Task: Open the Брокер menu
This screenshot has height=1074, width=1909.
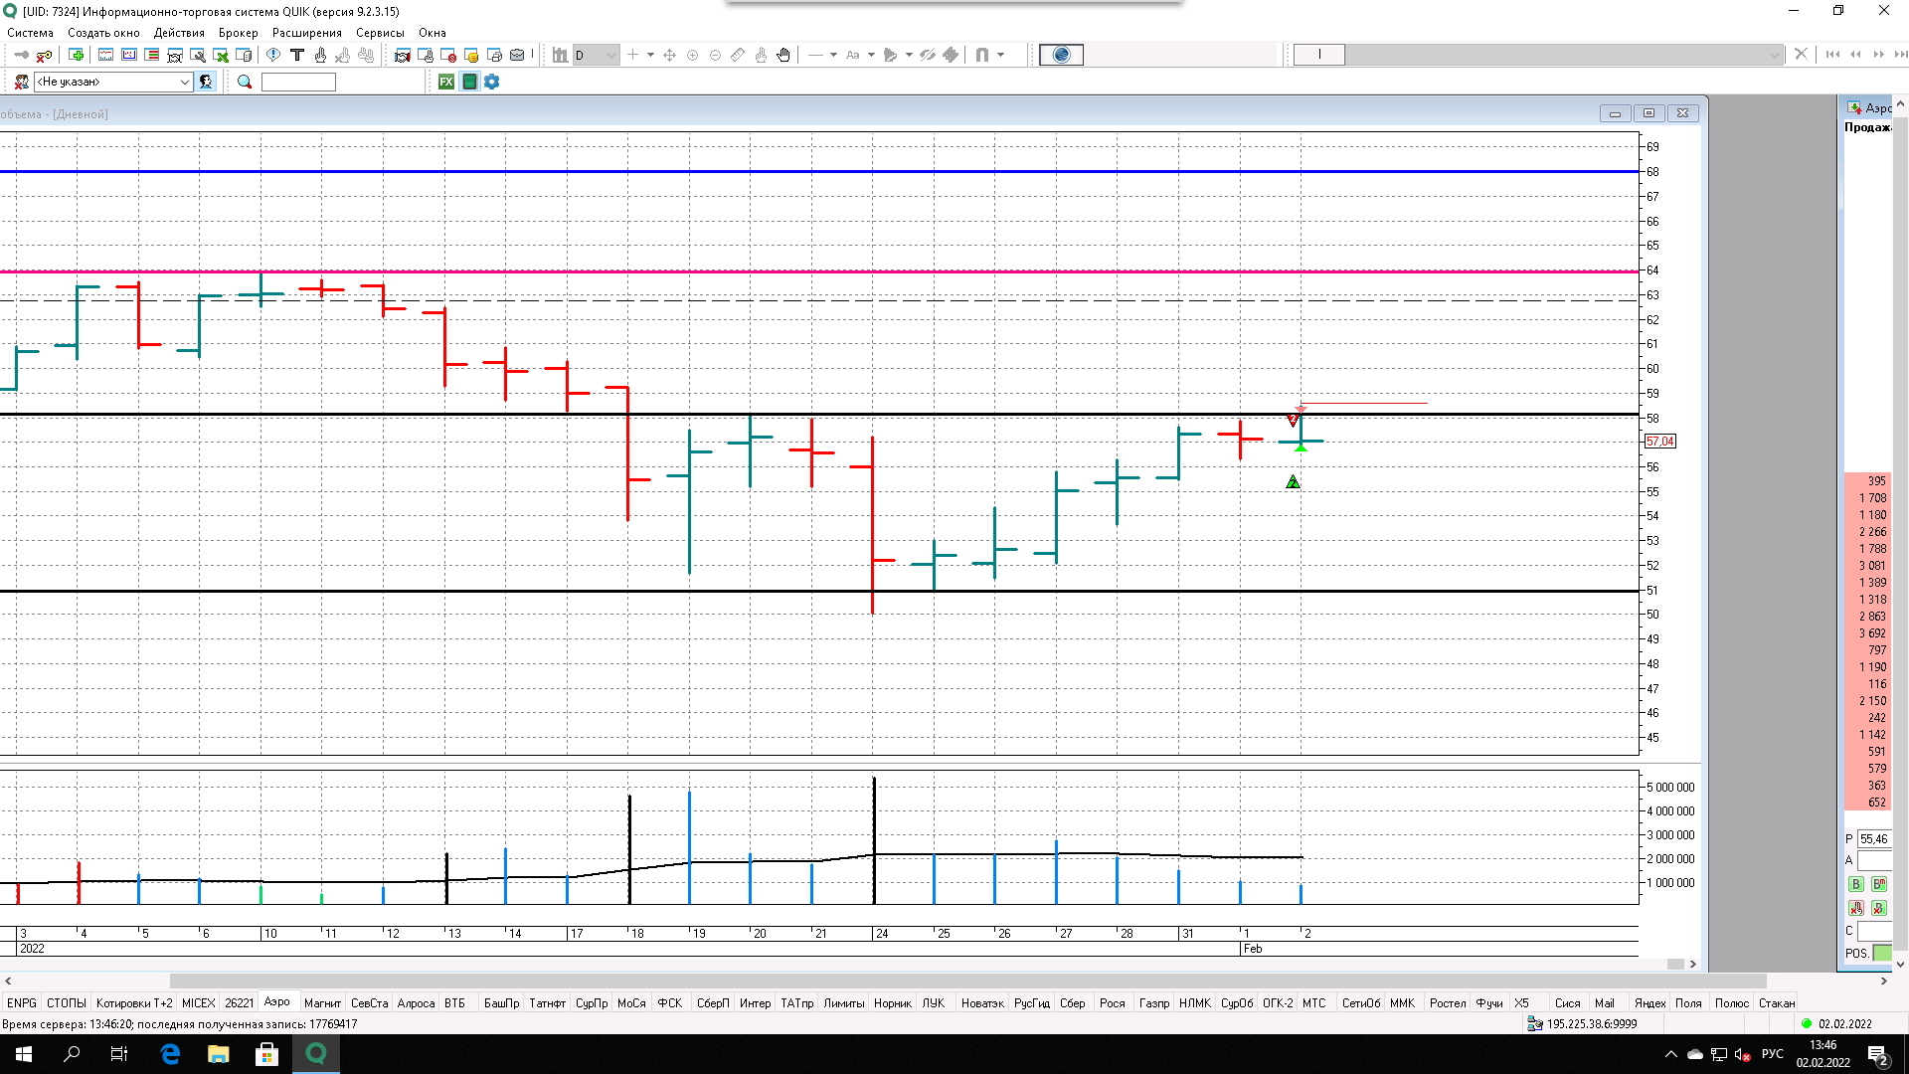Action: (238, 33)
